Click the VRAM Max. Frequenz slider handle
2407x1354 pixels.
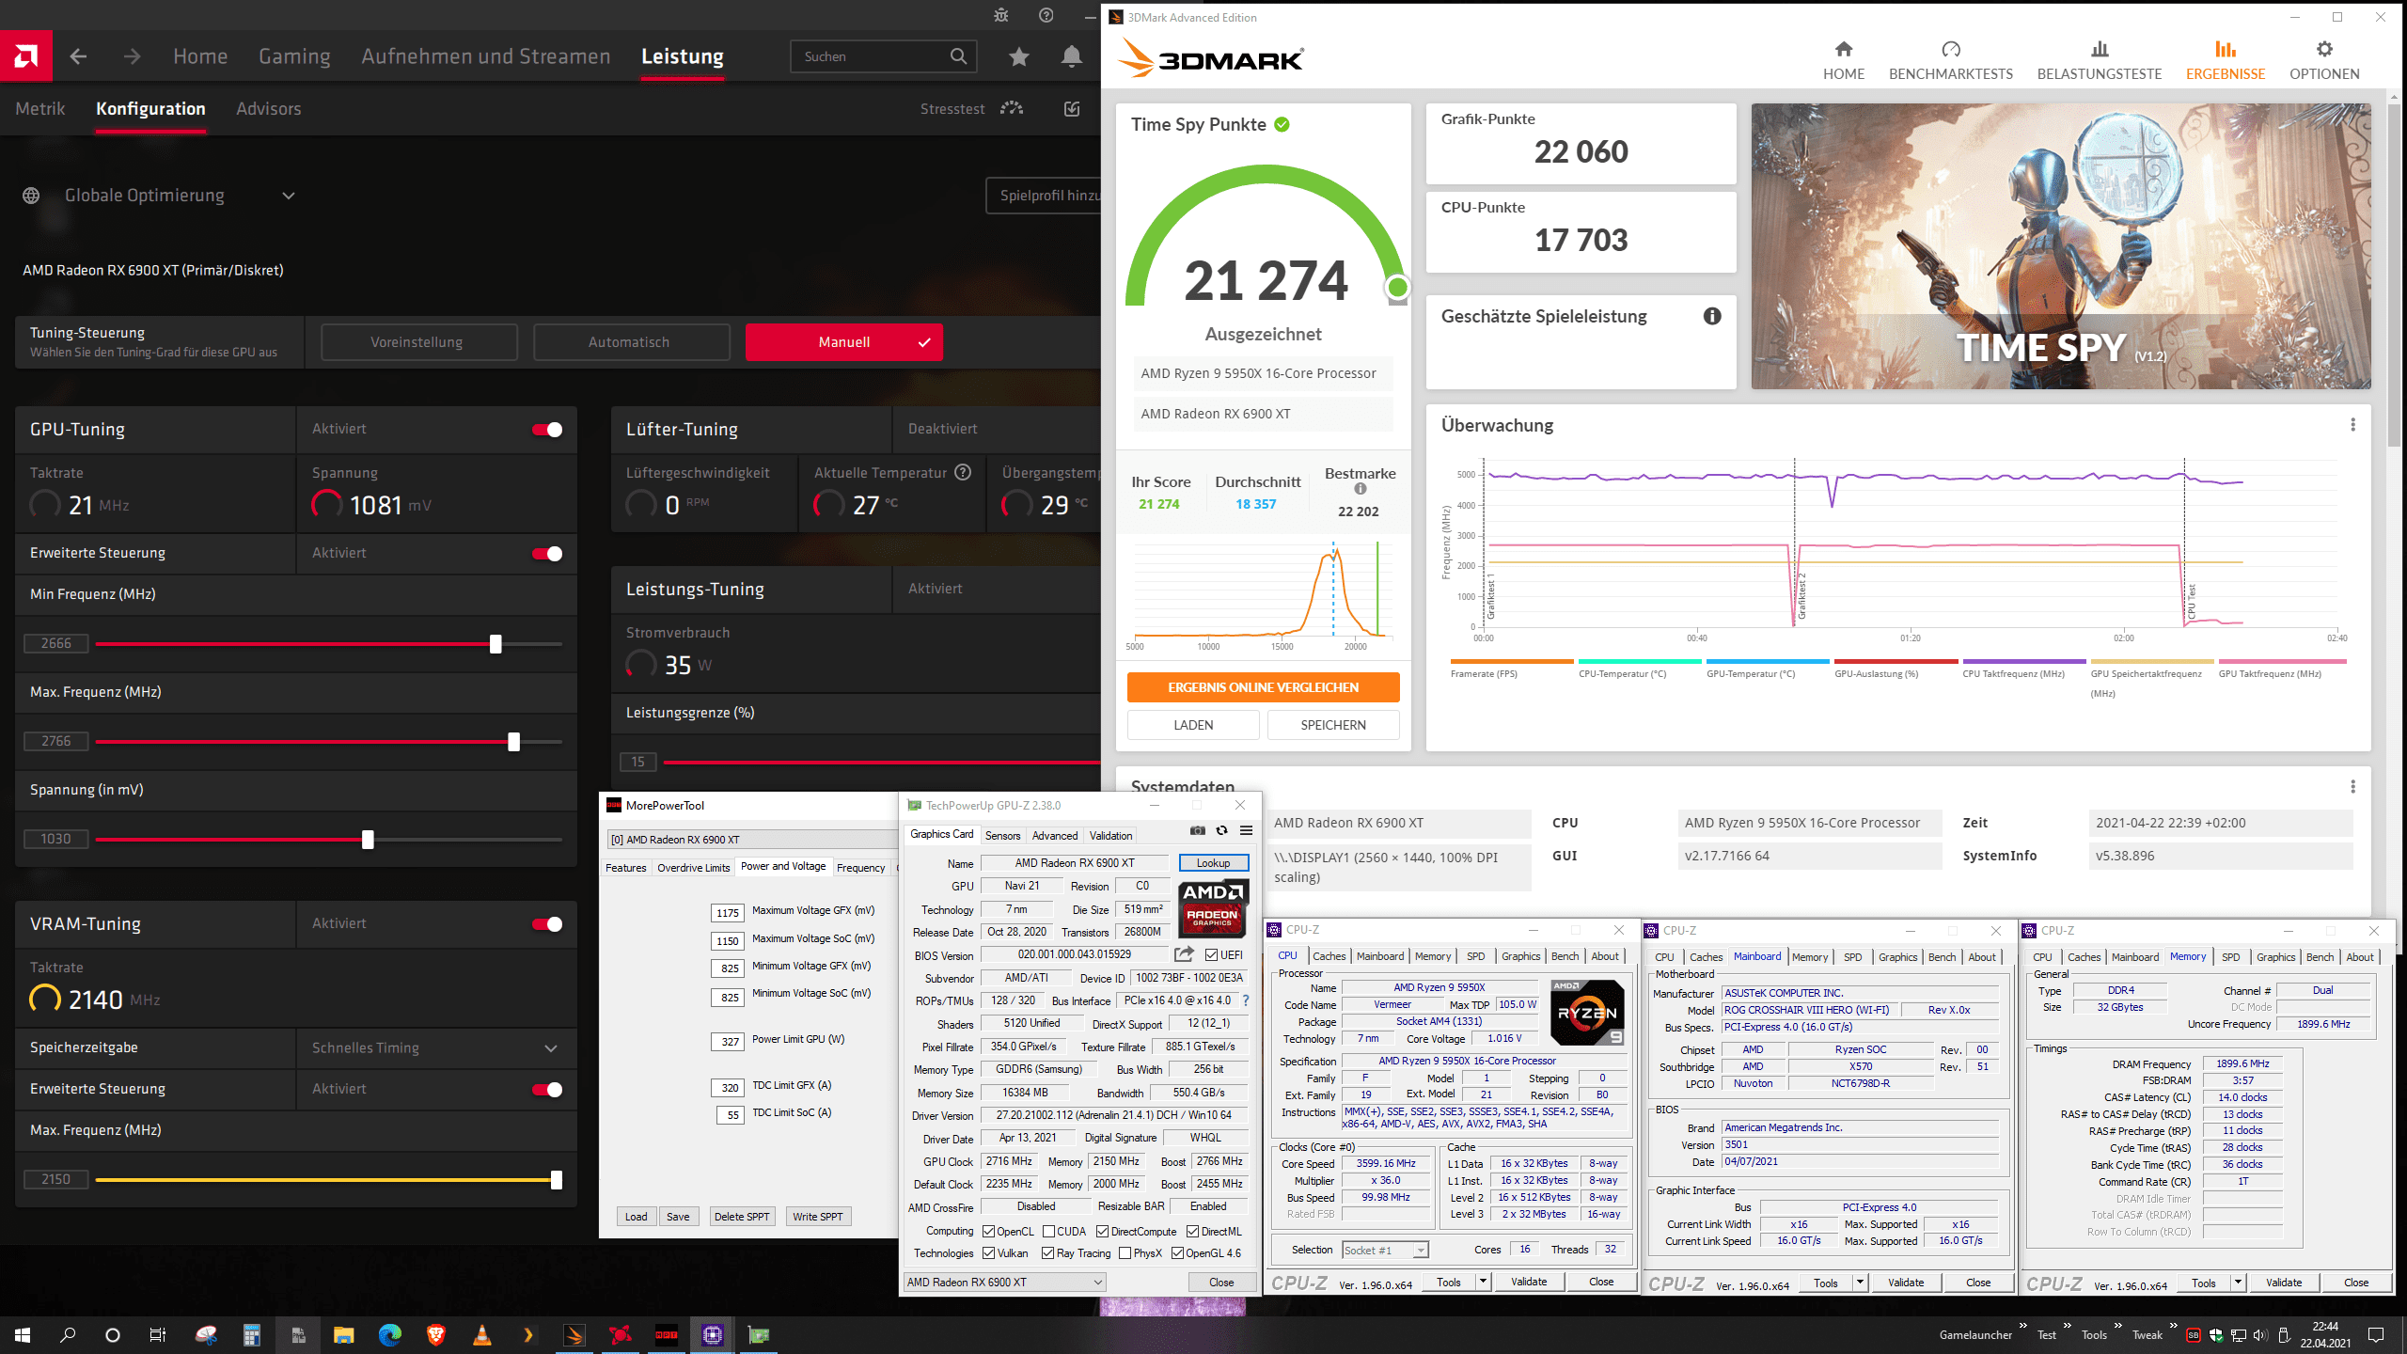click(x=557, y=1180)
